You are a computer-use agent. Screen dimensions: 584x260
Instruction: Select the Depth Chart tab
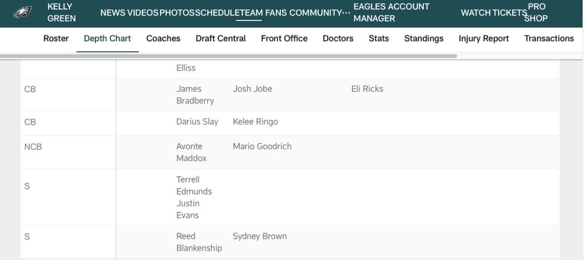pos(107,38)
